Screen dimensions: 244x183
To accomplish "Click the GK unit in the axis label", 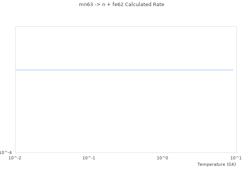I will pos(231,164).
